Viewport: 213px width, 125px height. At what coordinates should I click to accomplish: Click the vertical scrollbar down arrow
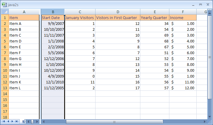point(209,117)
